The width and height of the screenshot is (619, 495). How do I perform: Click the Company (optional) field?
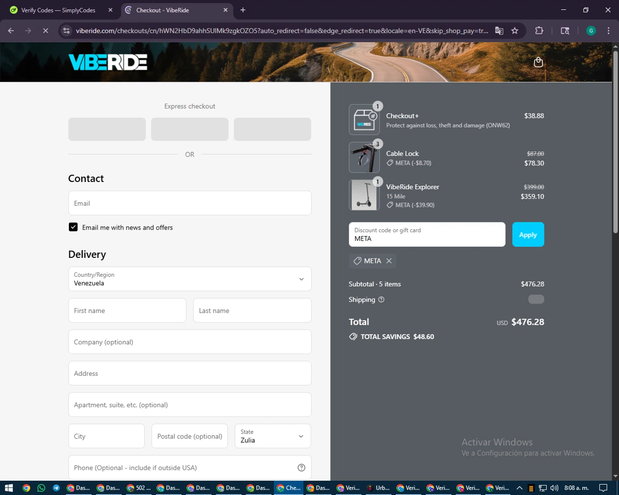coord(190,342)
